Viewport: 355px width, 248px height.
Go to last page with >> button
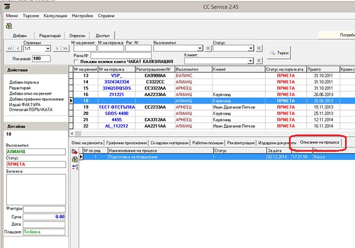(x=65, y=49)
